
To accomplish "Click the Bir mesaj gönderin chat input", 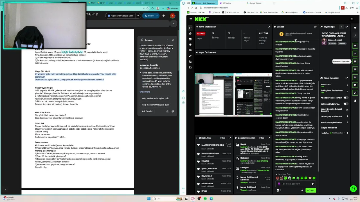I will (x=296, y=184).
